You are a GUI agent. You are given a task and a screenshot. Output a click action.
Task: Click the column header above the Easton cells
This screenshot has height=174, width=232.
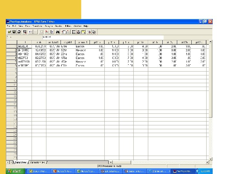(82, 42)
